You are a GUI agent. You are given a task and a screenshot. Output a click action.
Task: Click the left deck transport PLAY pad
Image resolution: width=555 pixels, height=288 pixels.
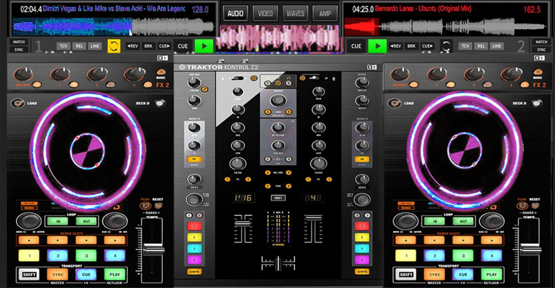tap(115, 275)
